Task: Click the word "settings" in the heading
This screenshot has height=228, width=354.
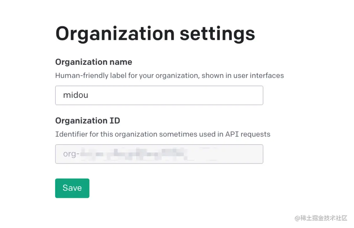Action: click(217, 34)
